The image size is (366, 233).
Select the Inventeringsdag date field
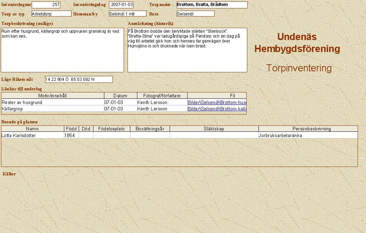pos(121,5)
